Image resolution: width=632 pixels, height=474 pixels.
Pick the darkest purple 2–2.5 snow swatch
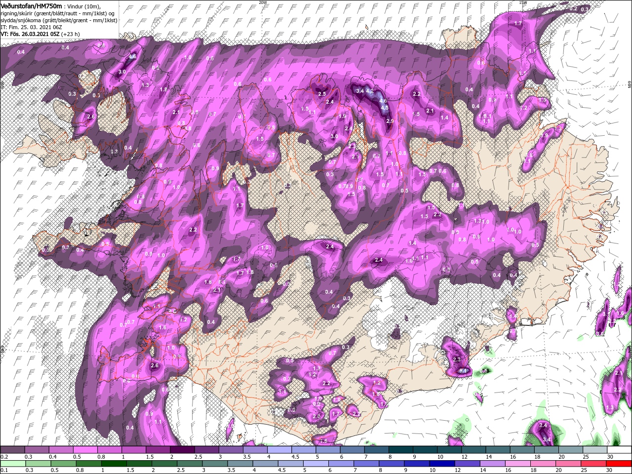coord(182,450)
